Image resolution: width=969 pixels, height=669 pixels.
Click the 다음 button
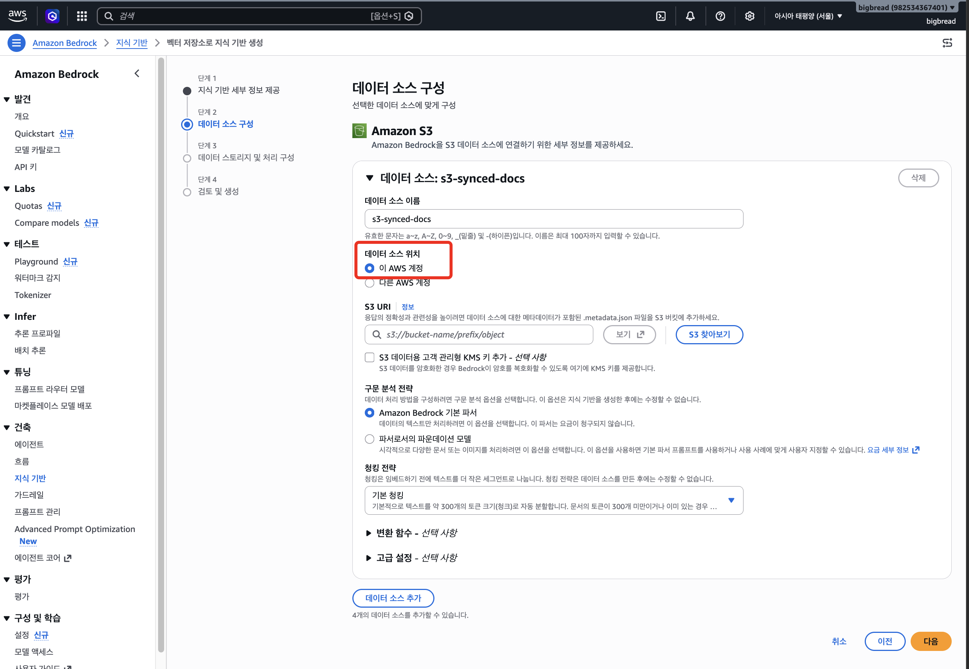coord(931,641)
